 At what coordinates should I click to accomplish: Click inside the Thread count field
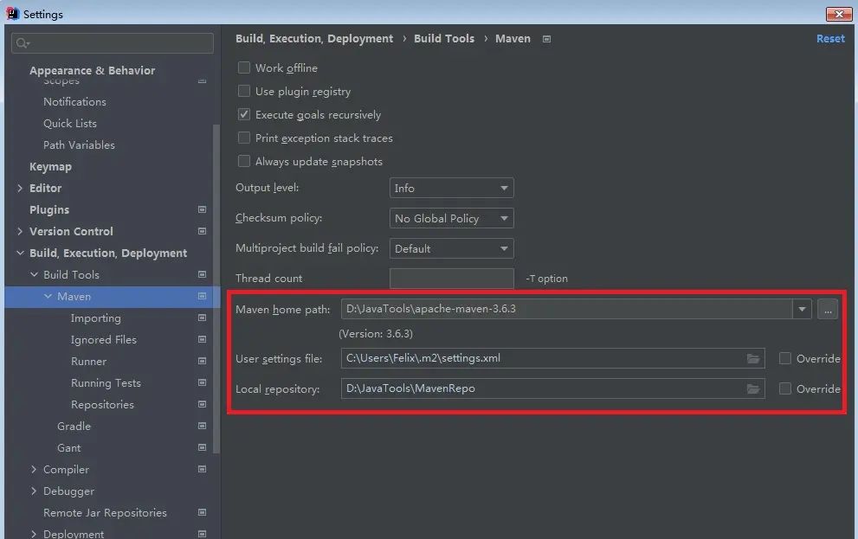click(x=451, y=278)
